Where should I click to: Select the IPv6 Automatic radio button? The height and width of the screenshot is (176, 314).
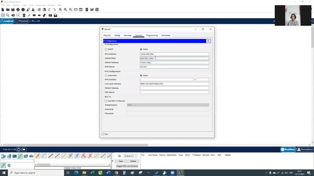coord(106,76)
